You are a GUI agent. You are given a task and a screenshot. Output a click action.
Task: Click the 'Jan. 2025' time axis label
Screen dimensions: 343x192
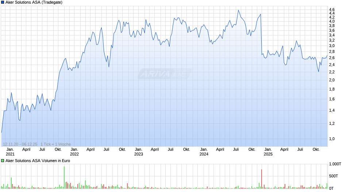click(268, 152)
